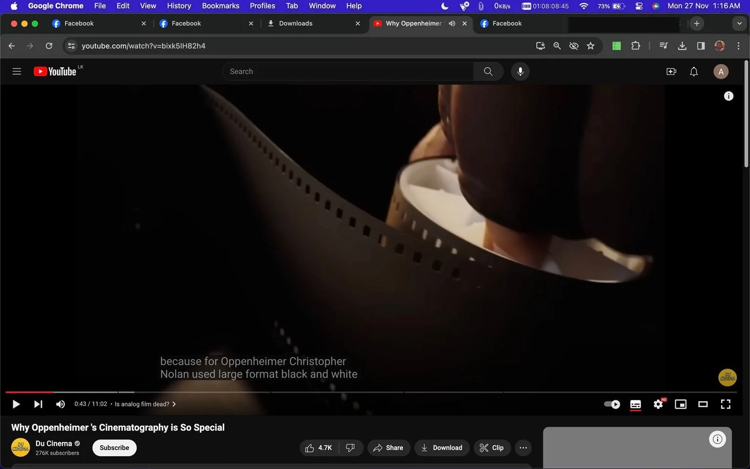Open the Apple menu
Screen dimensions: 750x469
click(14, 6)
